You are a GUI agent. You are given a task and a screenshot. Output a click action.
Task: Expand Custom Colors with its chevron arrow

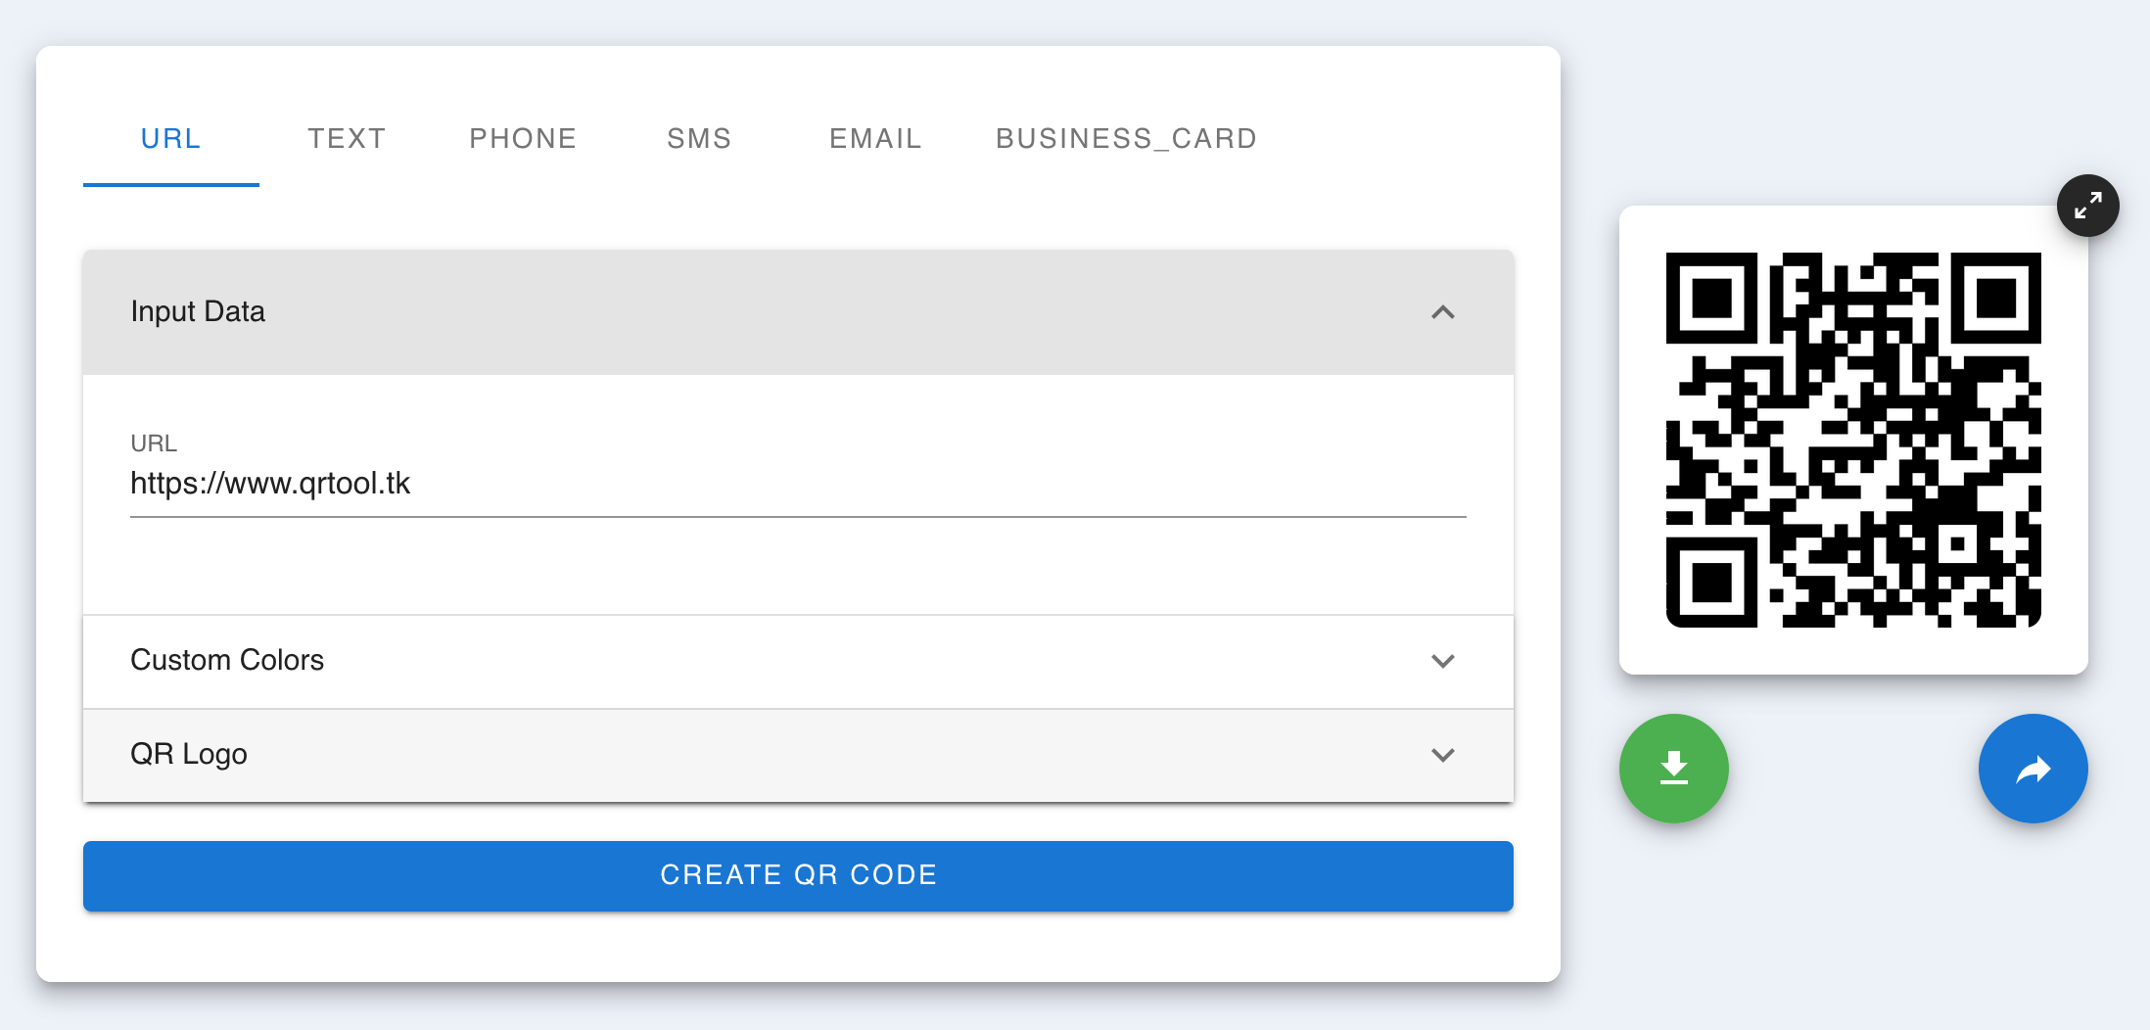[1443, 661]
